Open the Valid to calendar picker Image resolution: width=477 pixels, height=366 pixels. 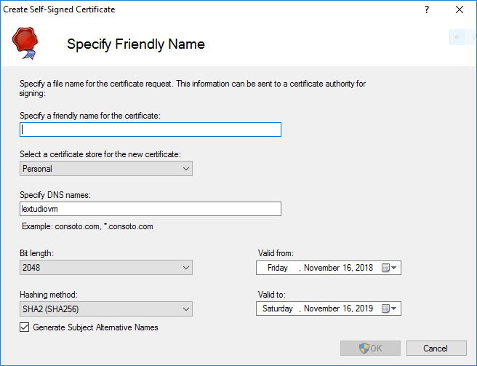tap(389, 309)
